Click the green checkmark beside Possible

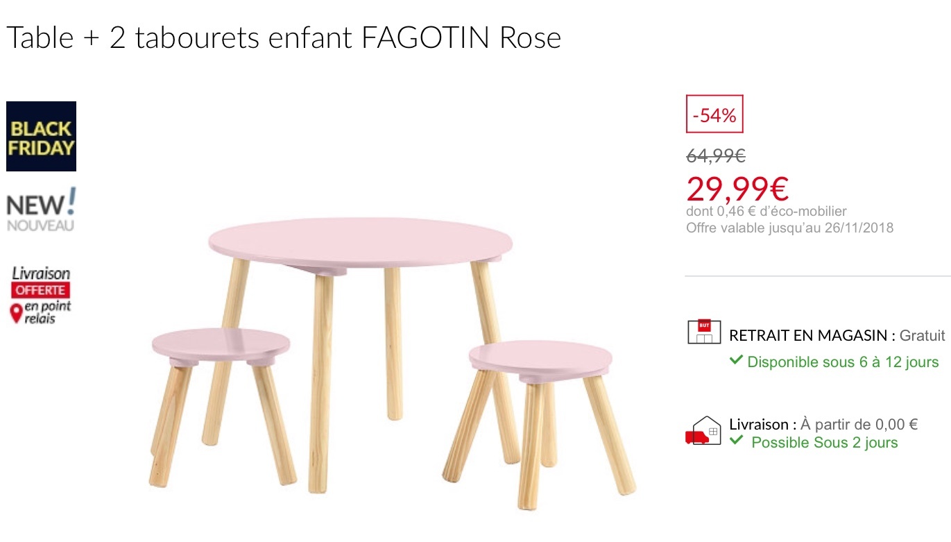coord(736,441)
